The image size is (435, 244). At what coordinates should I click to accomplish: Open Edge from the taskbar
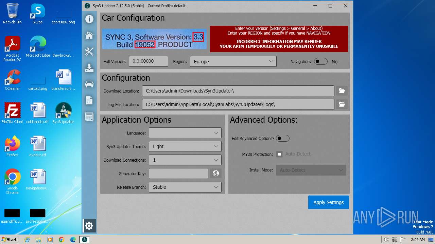click(73, 240)
